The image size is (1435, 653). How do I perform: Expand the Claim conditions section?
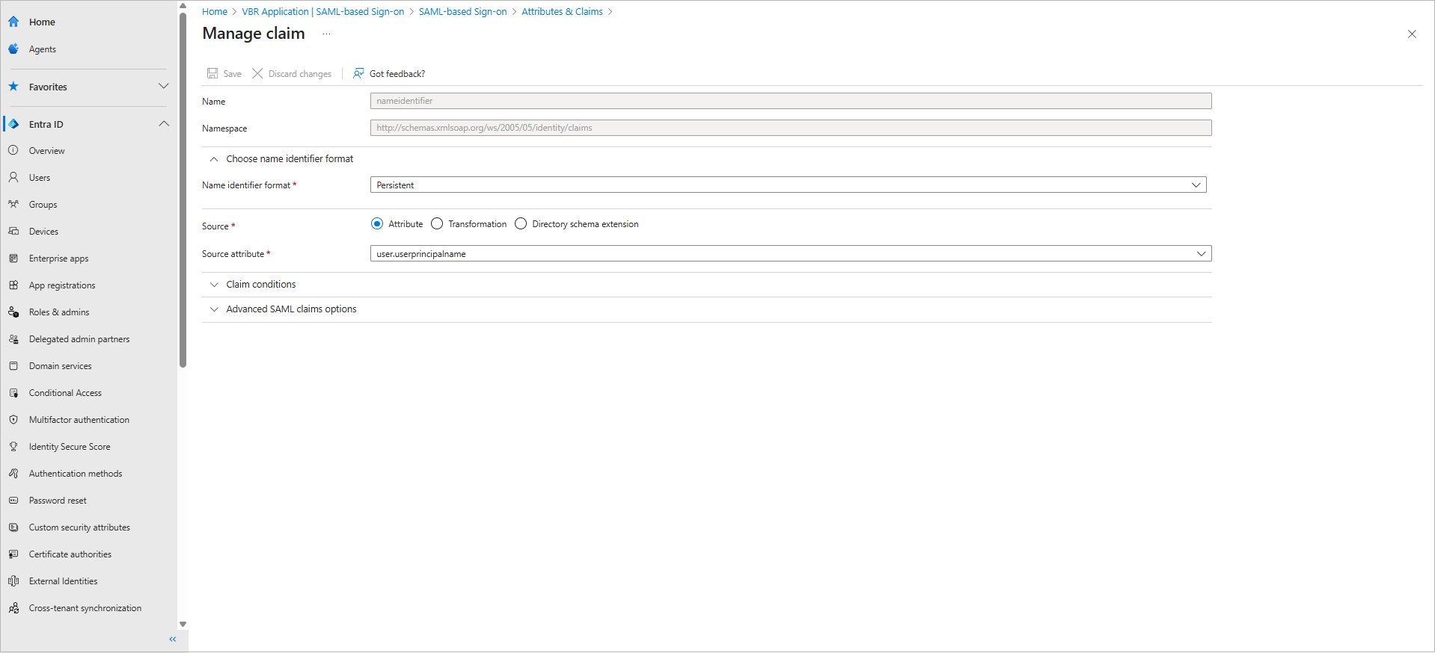click(214, 285)
